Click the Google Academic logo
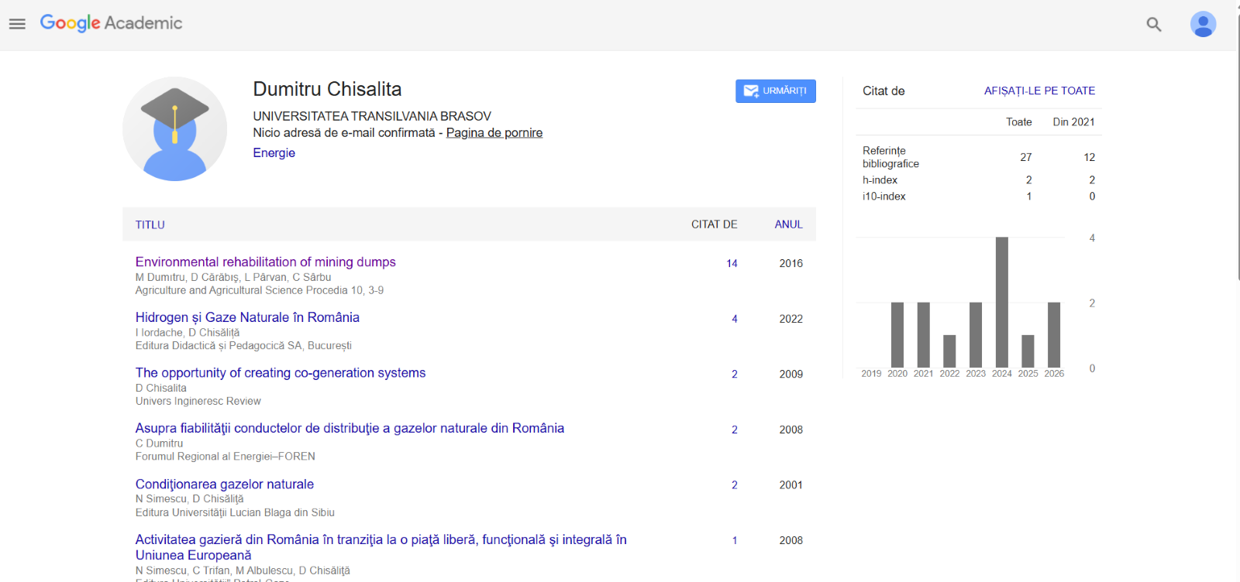The image size is (1240, 582). pos(111,23)
